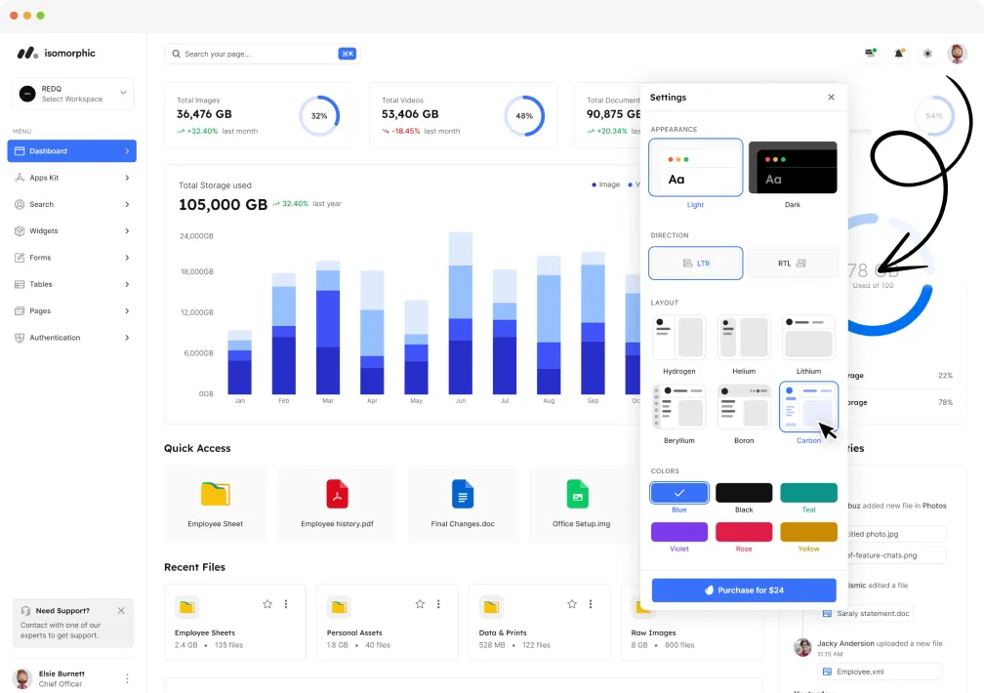Image resolution: width=984 pixels, height=693 pixels.
Task: Expand the Search menu chevron
Action: (x=127, y=205)
